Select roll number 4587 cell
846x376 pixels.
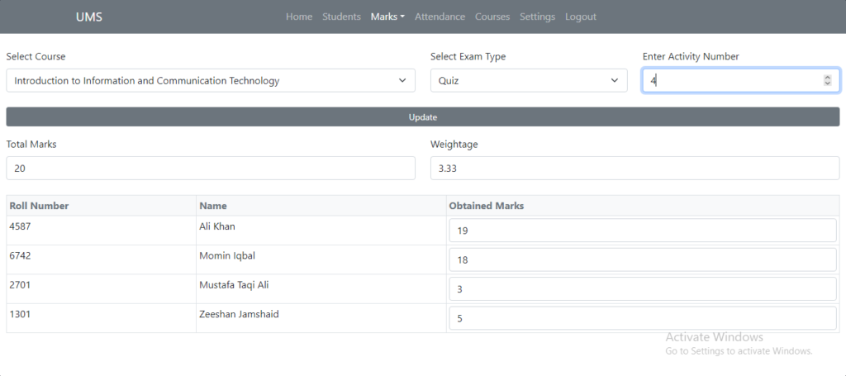102,231
